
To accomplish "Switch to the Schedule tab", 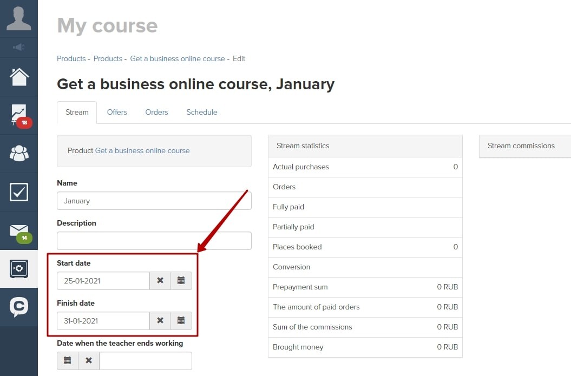I will 202,112.
